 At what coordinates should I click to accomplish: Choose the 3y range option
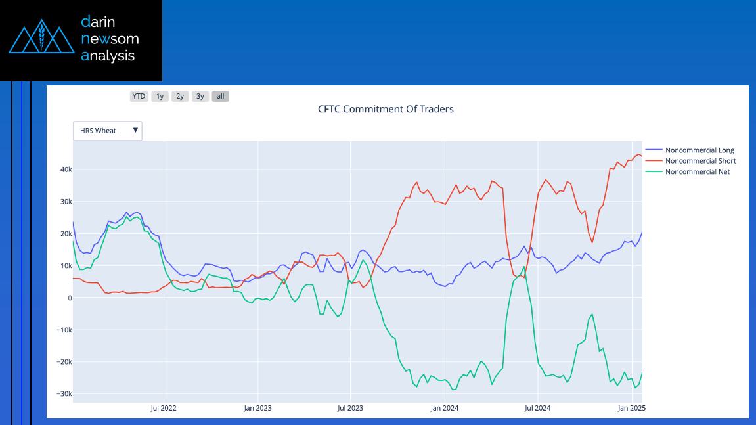(200, 96)
